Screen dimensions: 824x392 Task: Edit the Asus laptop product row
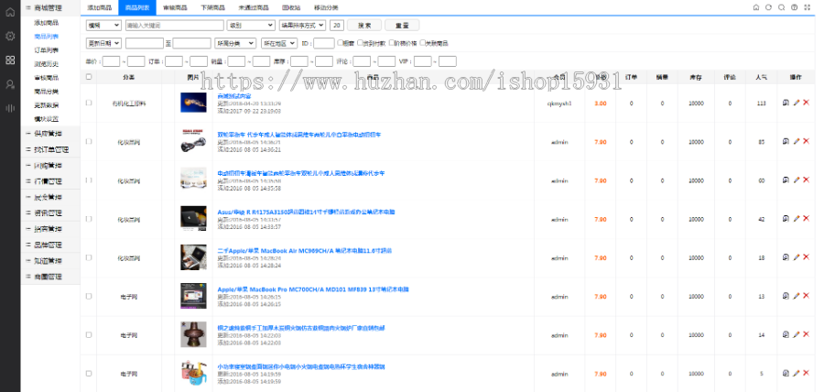(x=797, y=218)
